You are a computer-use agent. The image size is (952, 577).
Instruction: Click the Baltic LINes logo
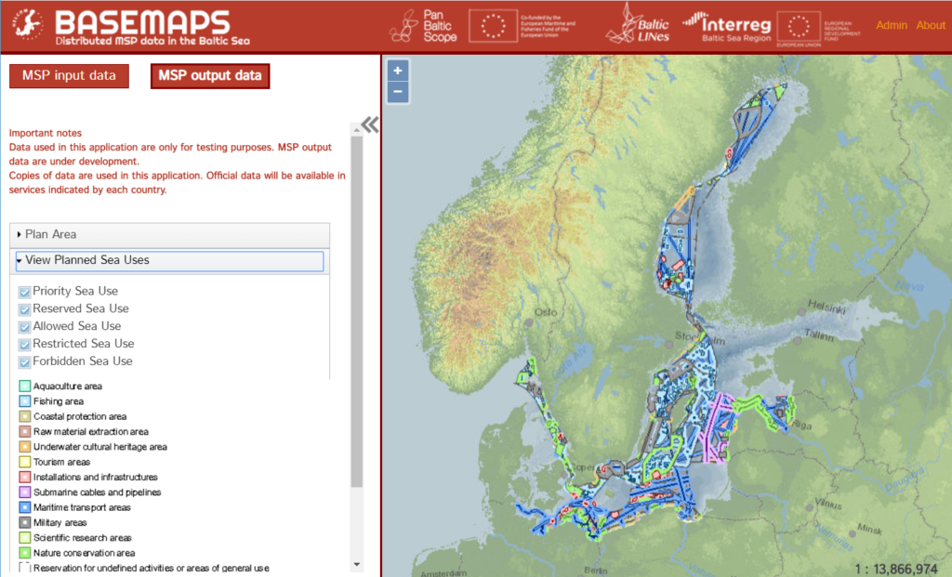(638, 24)
